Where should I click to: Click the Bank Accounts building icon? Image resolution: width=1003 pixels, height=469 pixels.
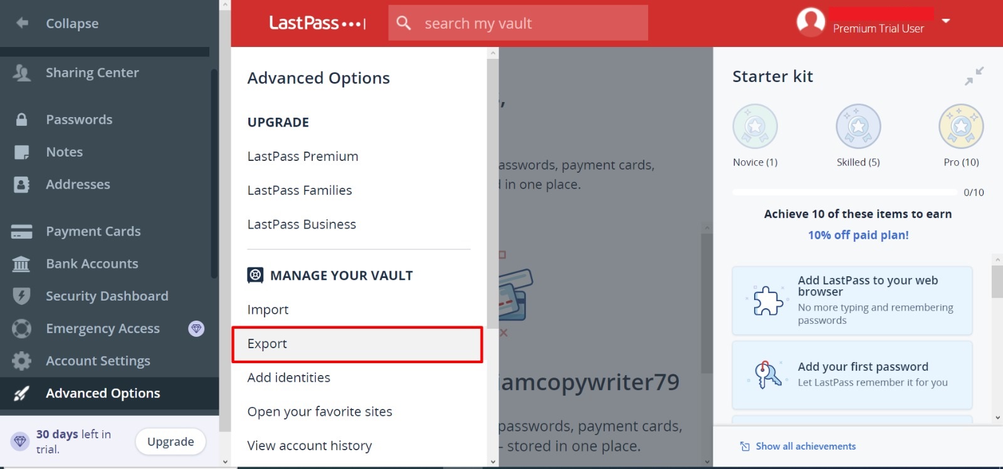pyautogui.click(x=21, y=264)
